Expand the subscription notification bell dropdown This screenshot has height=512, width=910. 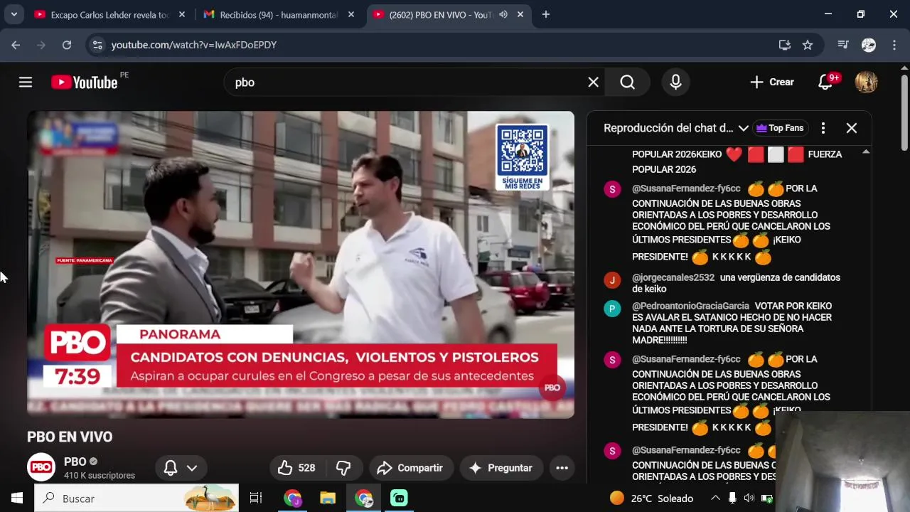[181, 468]
